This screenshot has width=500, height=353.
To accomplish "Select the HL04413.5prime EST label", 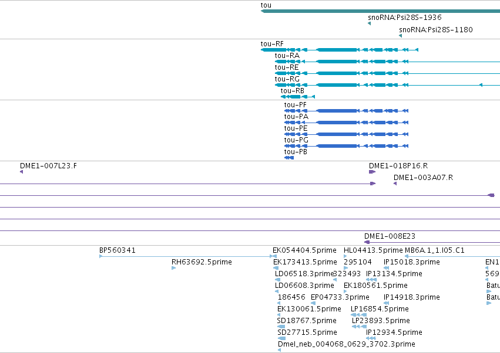I will pyautogui.click(x=373, y=250).
